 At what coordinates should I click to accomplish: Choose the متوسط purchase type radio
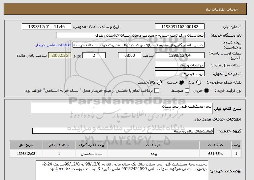(187, 90)
